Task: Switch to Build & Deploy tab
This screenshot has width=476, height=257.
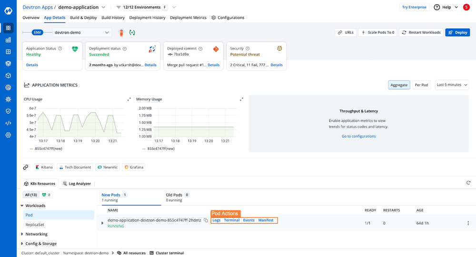Action: (x=83, y=18)
